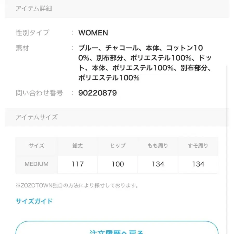Click the ヒップ column header
This screenshot has height=234, width=234.
pos(117,146)
